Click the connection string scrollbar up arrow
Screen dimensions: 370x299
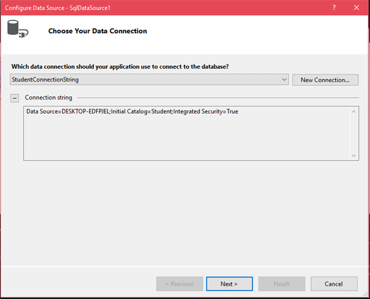click(x=354, y=111)
